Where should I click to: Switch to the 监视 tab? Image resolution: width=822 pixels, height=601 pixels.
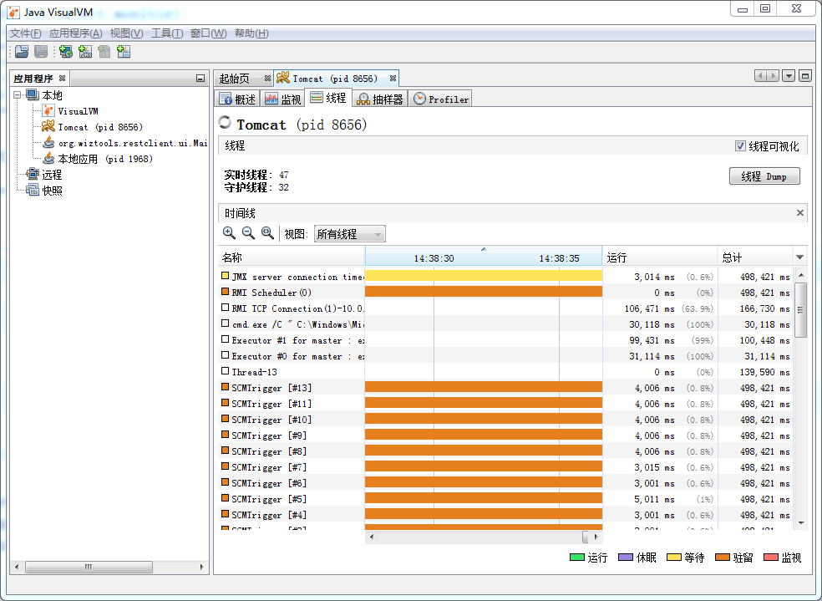coord(283,99)
